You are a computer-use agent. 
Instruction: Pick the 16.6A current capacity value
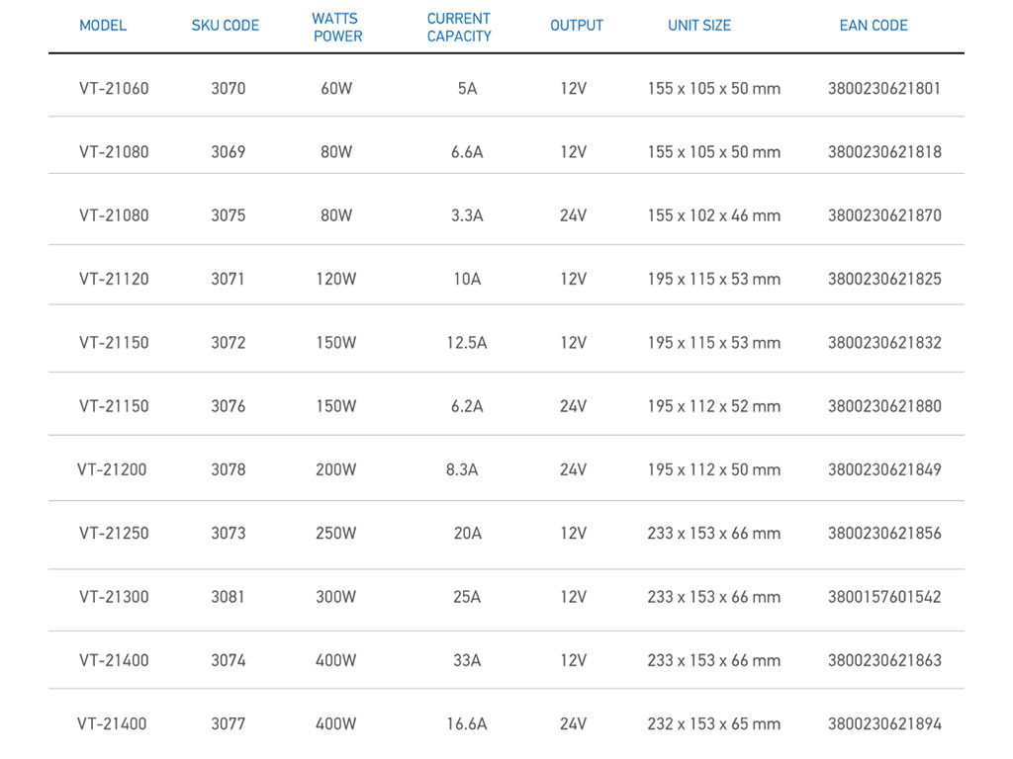point(467,723)
